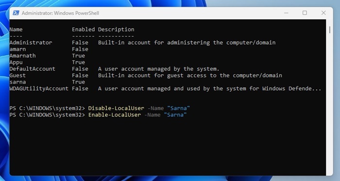Click the Name column header
Viewport: 340px width, 181px height.
point(16,30)
